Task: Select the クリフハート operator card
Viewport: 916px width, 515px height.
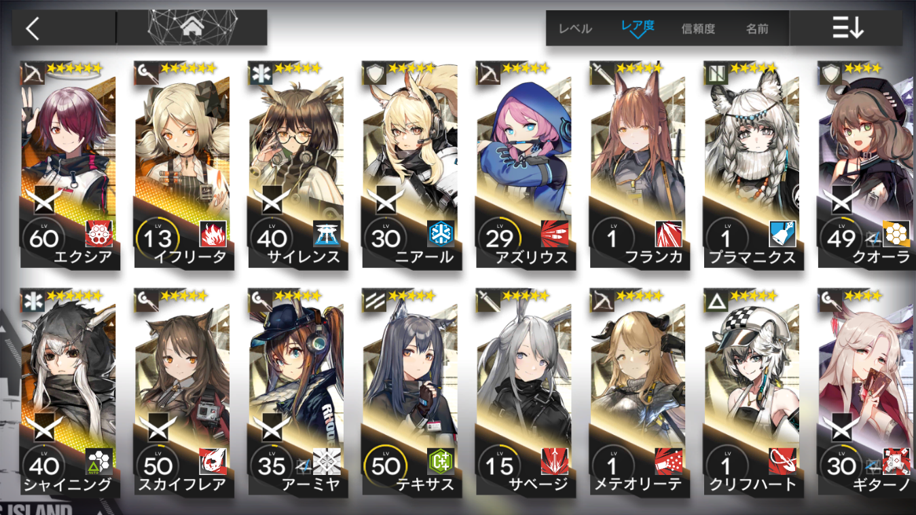Action: click(x=752, y=392)
